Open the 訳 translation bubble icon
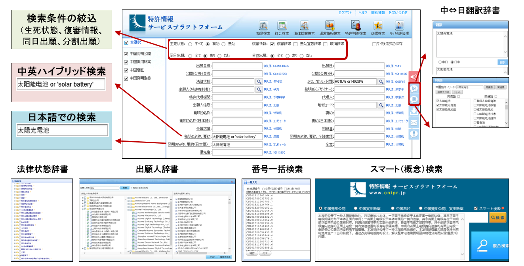This screenshot has height=266, width=524. (413, 89)
